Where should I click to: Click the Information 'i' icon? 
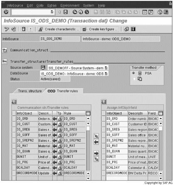click(x=133, y=29)
